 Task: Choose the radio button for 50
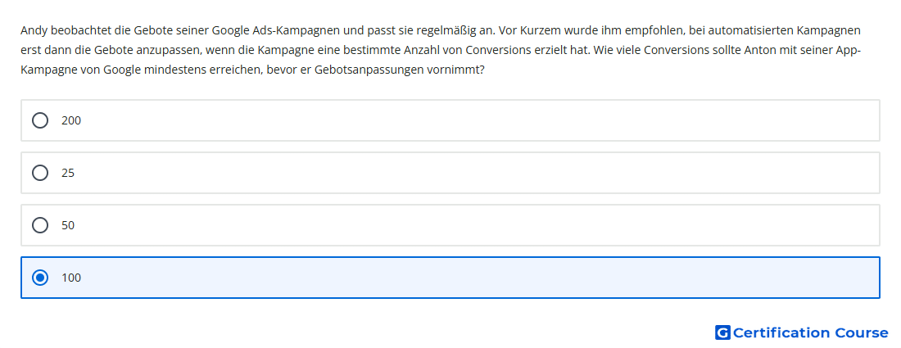[40, 225]
